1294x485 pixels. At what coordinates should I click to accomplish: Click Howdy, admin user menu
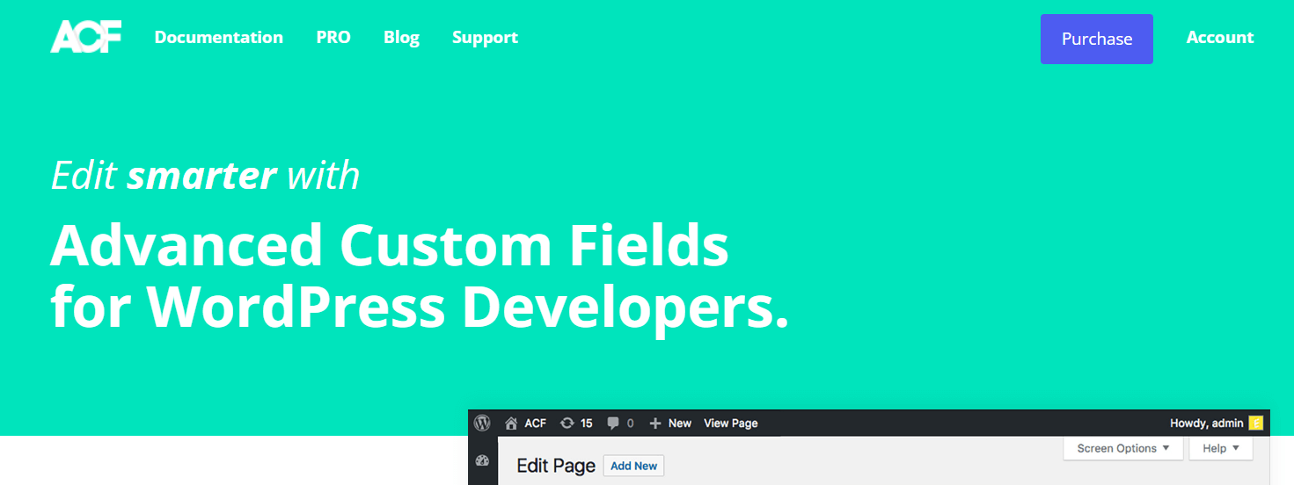pos(1206,423)
